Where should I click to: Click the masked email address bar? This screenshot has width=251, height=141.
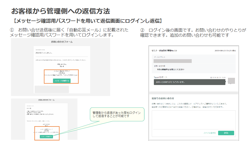pyautogui.click(x=173, y=61)
